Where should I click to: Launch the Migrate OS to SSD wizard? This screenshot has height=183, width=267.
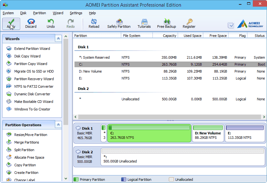coord(34,71)
